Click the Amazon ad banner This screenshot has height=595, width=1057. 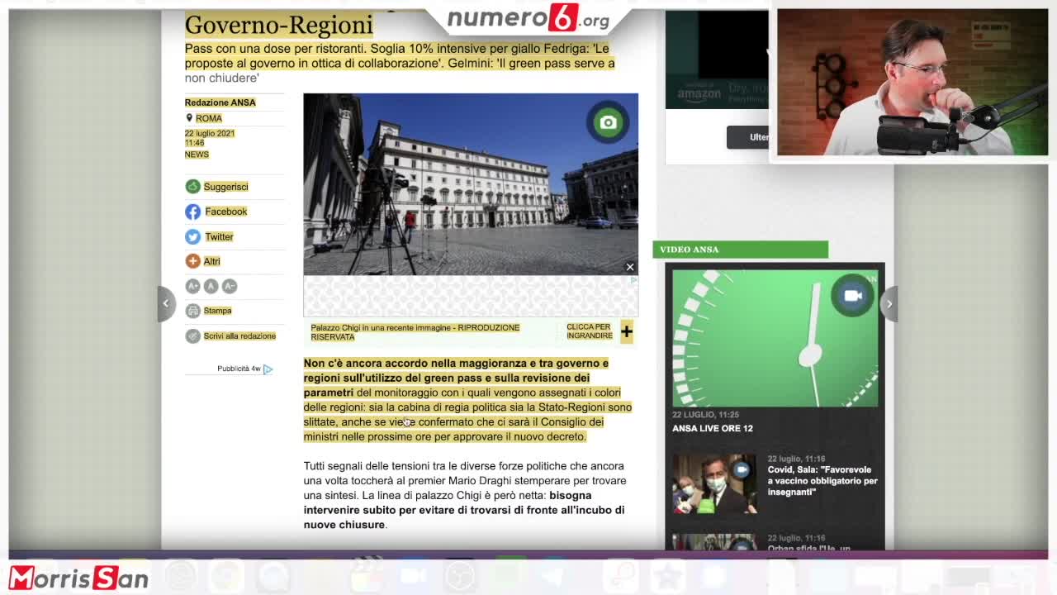click(x=717, y=59)
